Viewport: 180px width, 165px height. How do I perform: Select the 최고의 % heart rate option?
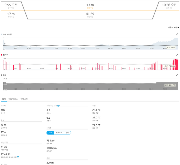tap(59, 133)
